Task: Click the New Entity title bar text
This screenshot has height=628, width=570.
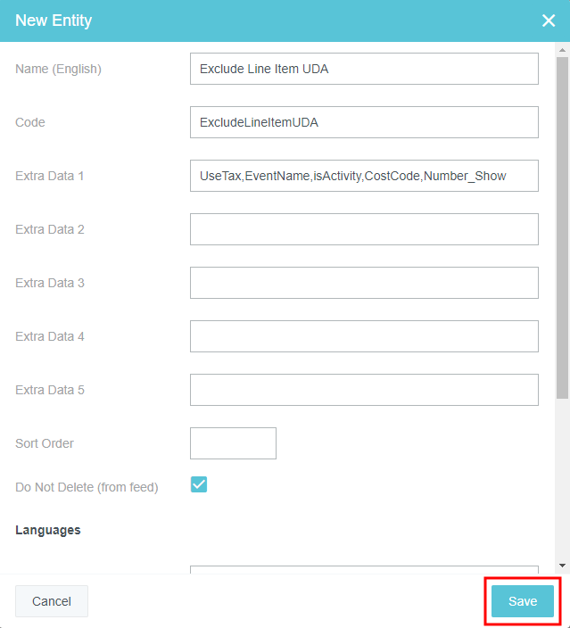Action: coord(54,21)
